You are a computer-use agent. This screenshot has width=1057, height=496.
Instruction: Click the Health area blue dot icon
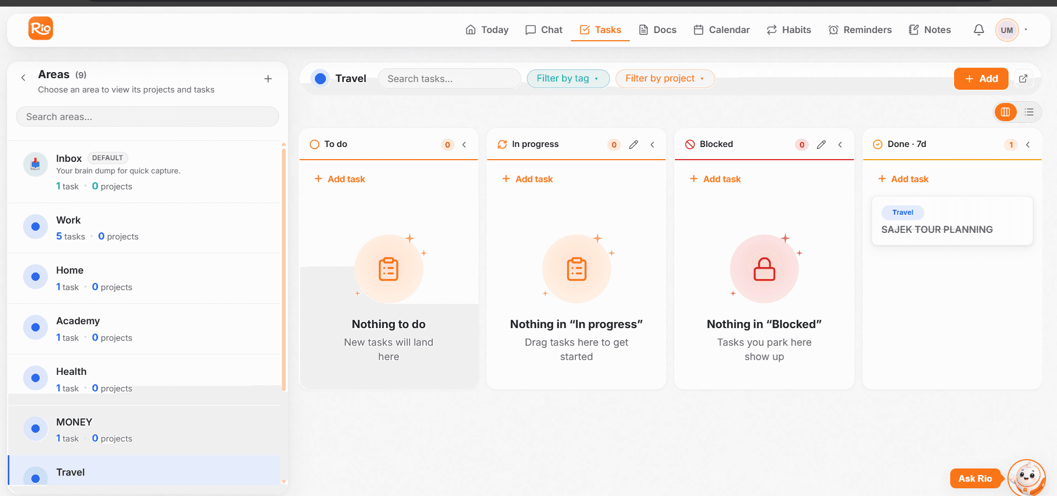pos(35,378)
